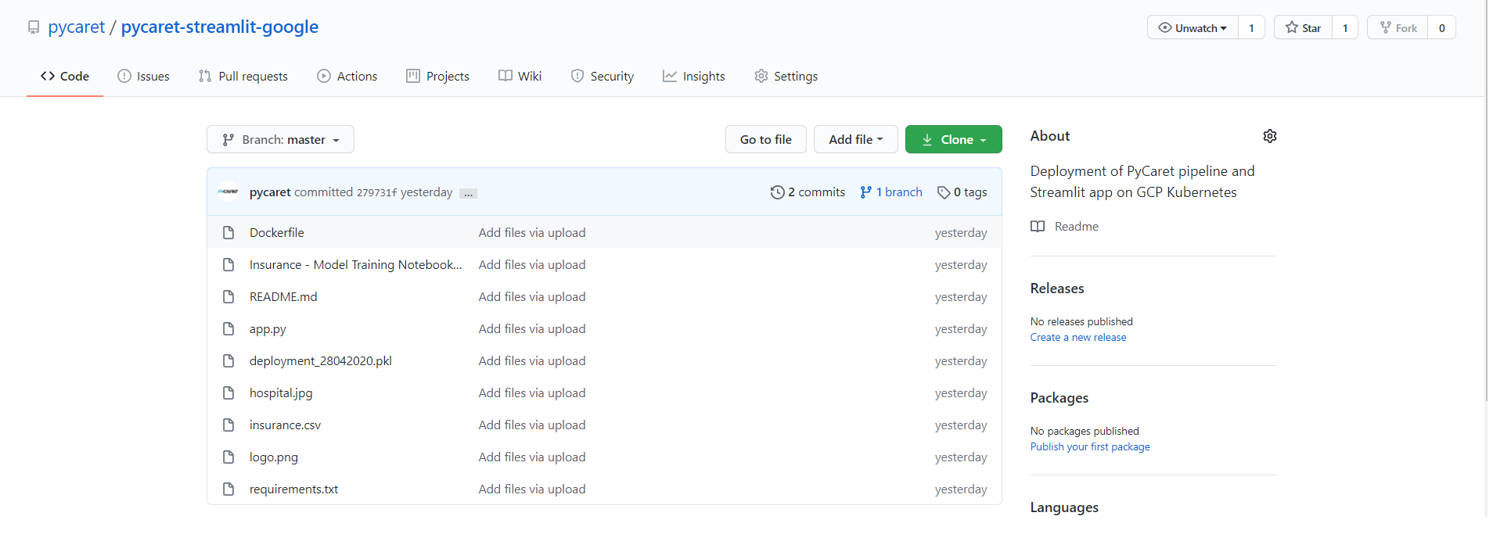Open commit 279731f
This screenshot has height=534, width=1493.
(376, 192)
